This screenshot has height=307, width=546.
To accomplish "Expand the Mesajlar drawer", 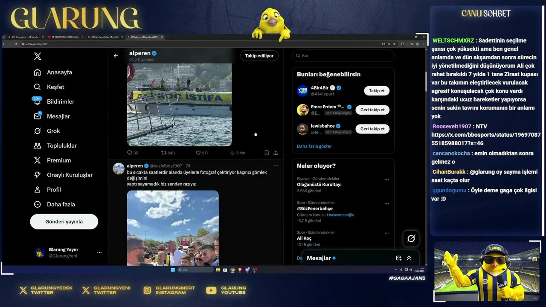I will (x=409, y=258).
